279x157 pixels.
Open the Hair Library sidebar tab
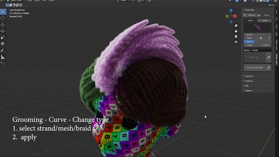point(276,59)
